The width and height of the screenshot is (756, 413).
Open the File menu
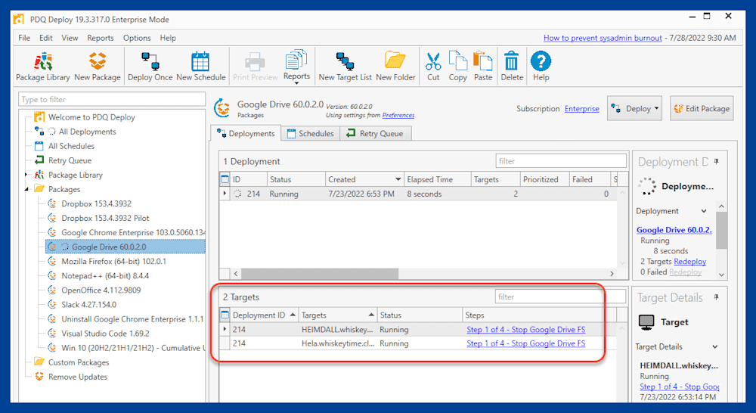[24, 38]
